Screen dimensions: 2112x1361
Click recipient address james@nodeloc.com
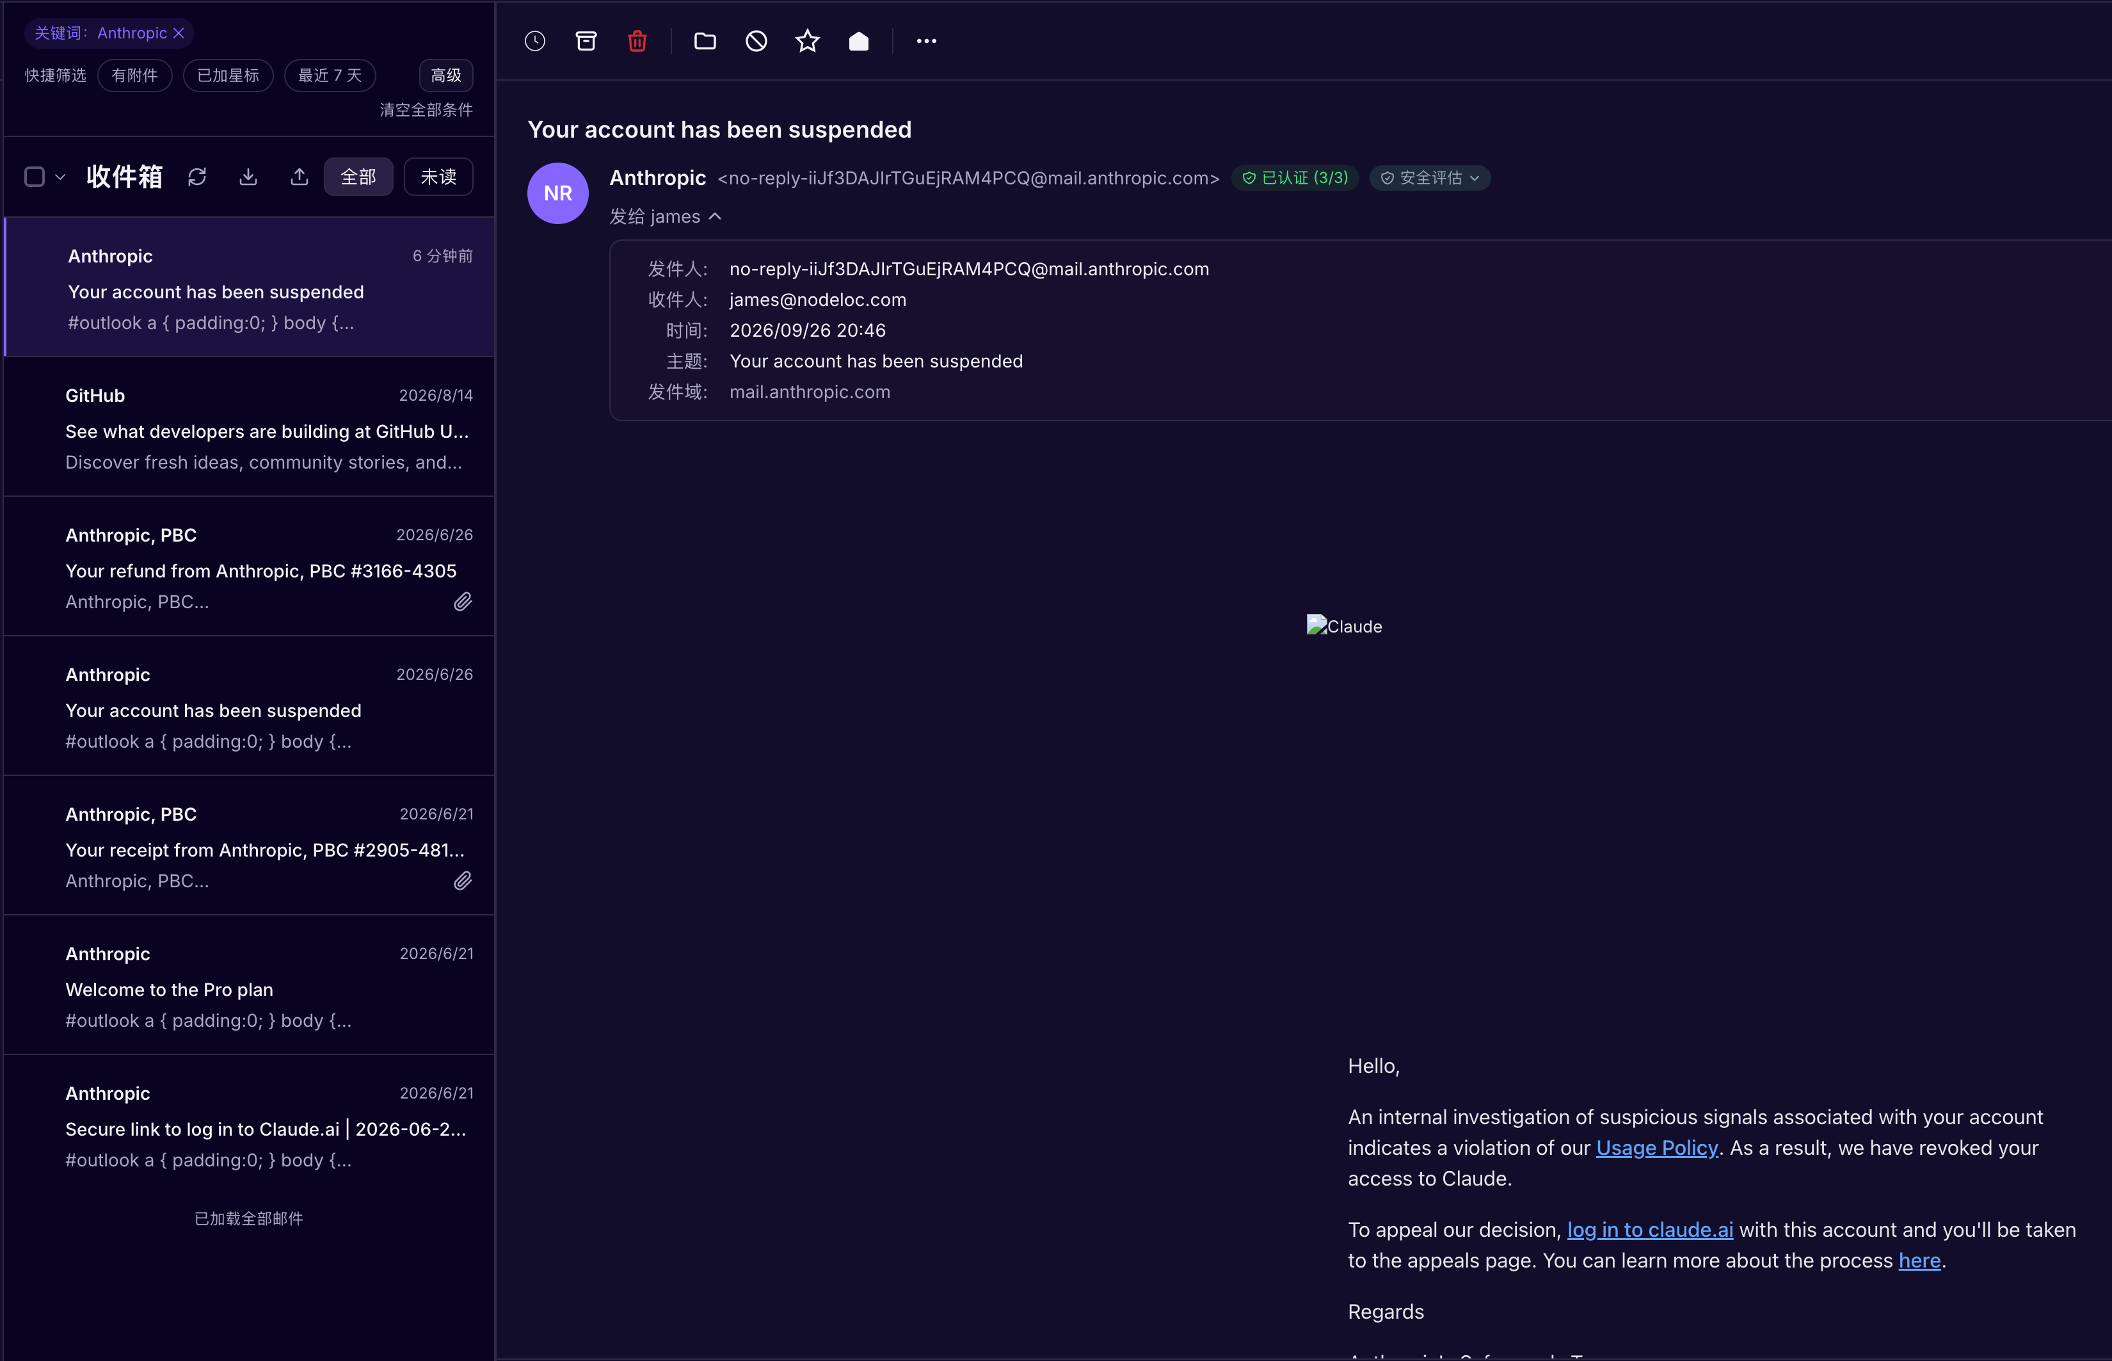[x=817, y=300]
